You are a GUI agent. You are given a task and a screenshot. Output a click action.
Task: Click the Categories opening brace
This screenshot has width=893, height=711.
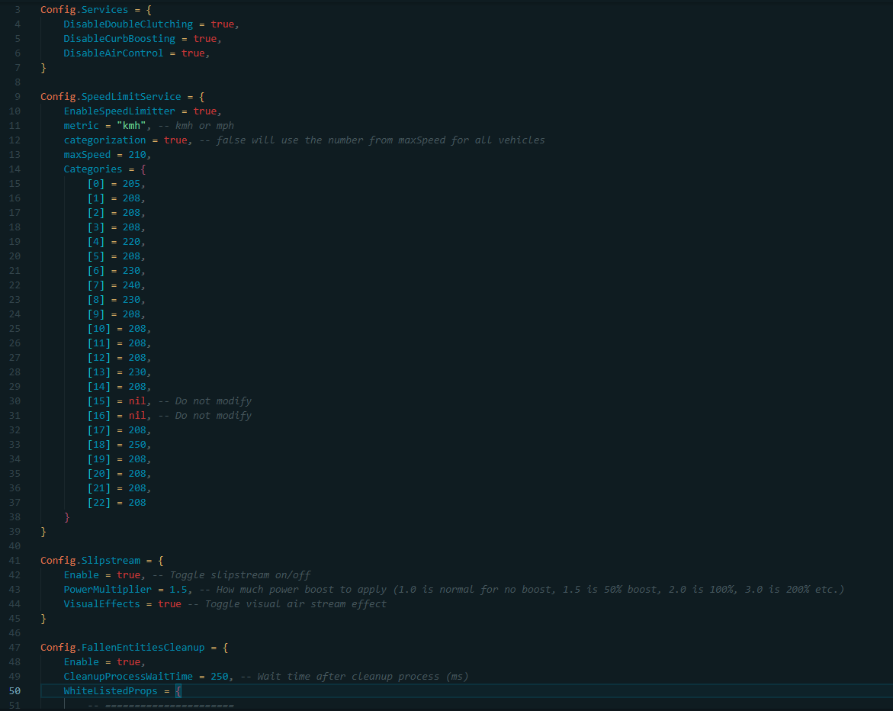pyautogui.click(x=143, y=169)
